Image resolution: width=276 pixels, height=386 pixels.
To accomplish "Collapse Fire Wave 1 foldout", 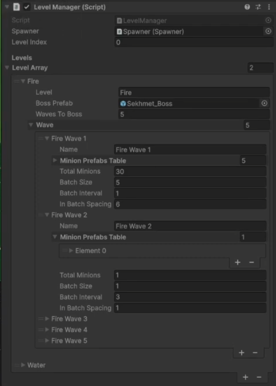I will (47, 139).
